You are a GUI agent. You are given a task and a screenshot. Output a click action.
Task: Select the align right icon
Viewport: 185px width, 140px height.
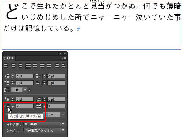(20, 66)
